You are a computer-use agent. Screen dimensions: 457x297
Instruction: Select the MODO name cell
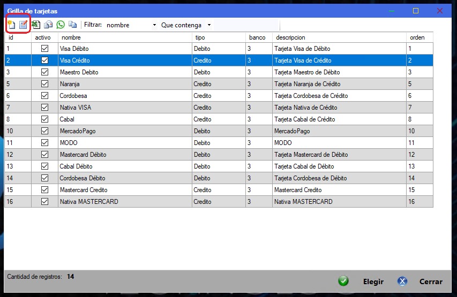125,143
